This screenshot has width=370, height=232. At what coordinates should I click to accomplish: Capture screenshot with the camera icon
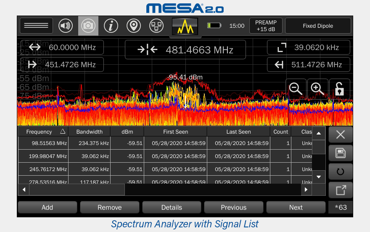(88, 26)
